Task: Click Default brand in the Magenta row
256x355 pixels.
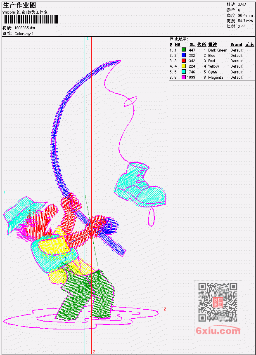Action: [237, 78]
